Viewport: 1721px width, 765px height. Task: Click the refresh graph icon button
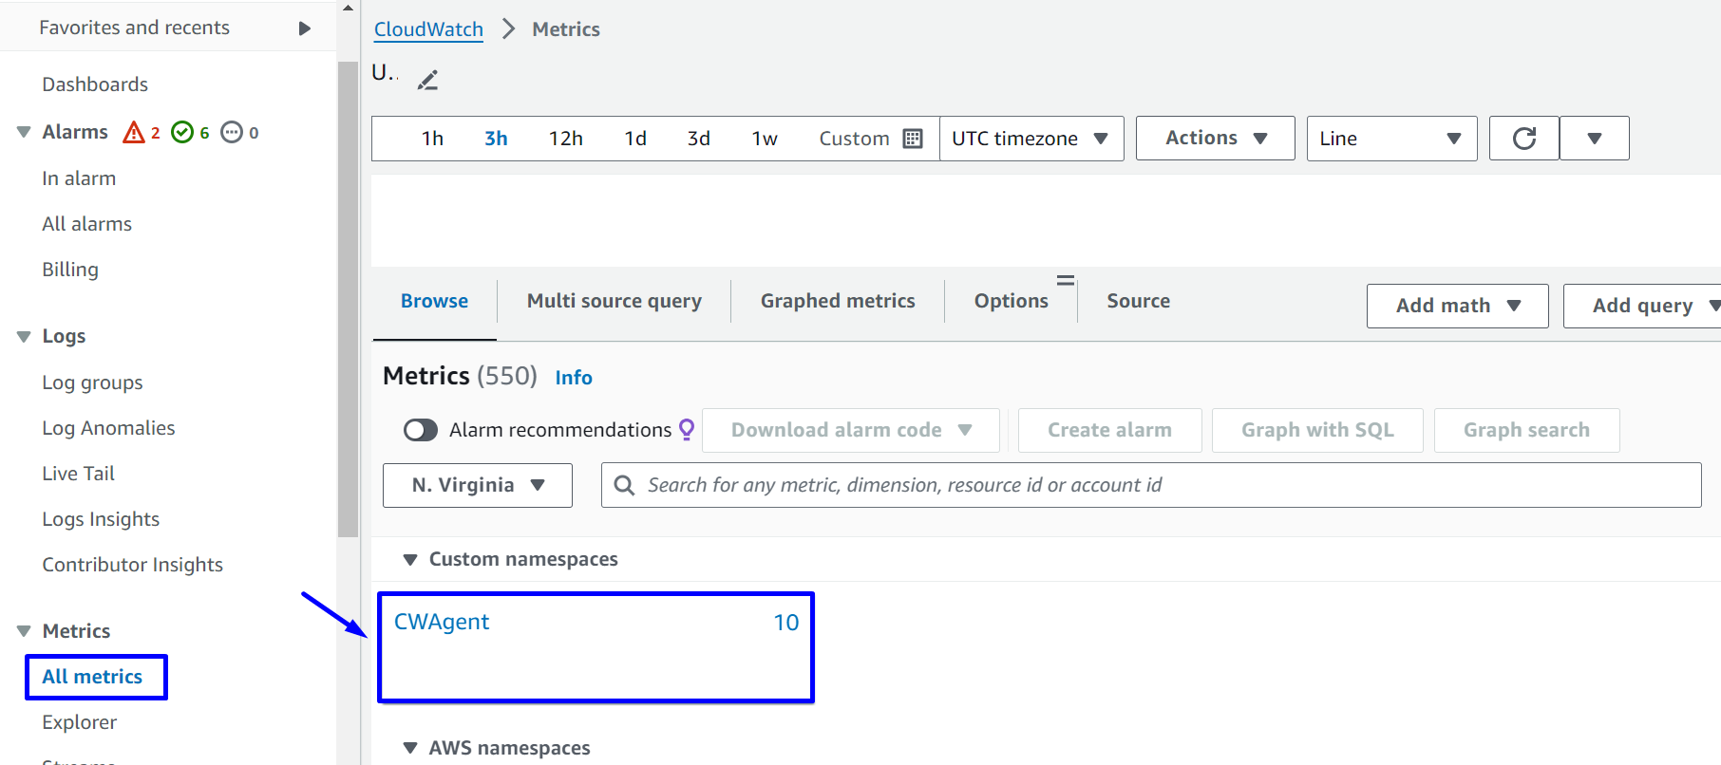[x=1523, y=139]
